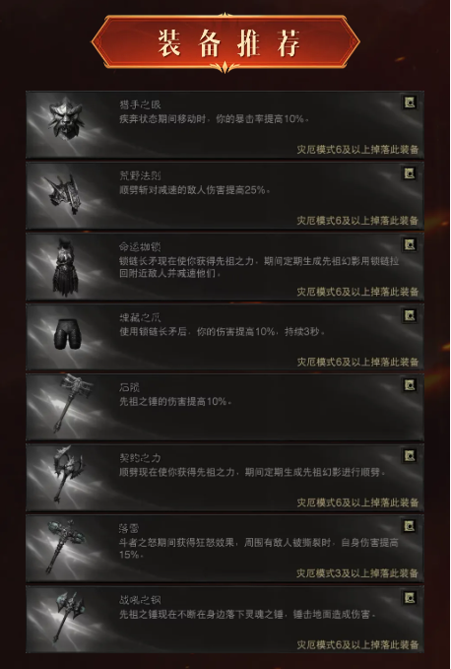Click the 落雷 hammer weapon icon

point(65,547)
